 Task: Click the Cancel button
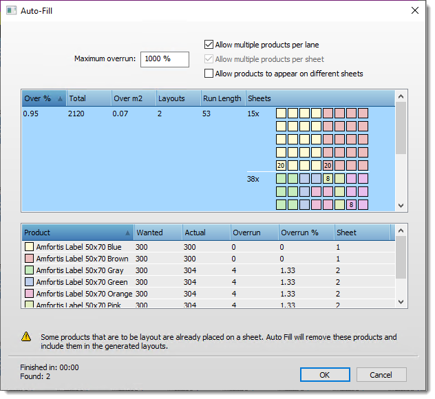coord(381,375)
